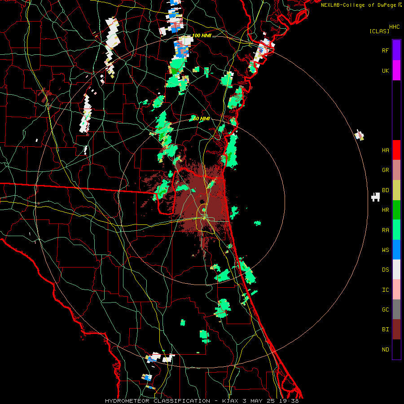This screenshot has height=404, width=404.
Task: Click the WS legend label
Action: pos(385,250)
